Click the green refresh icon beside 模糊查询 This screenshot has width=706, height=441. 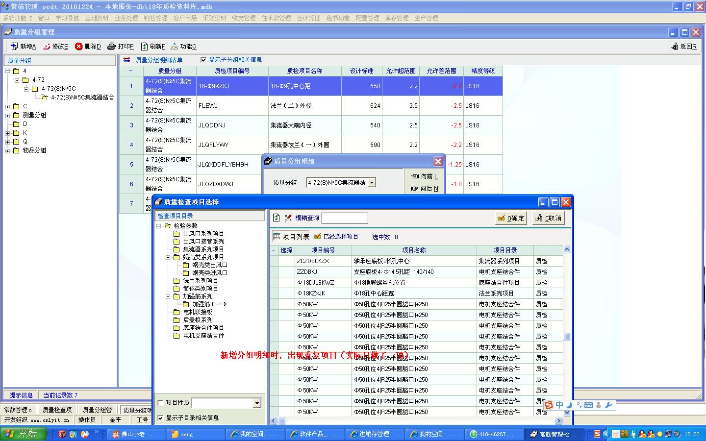pos(277,218)
